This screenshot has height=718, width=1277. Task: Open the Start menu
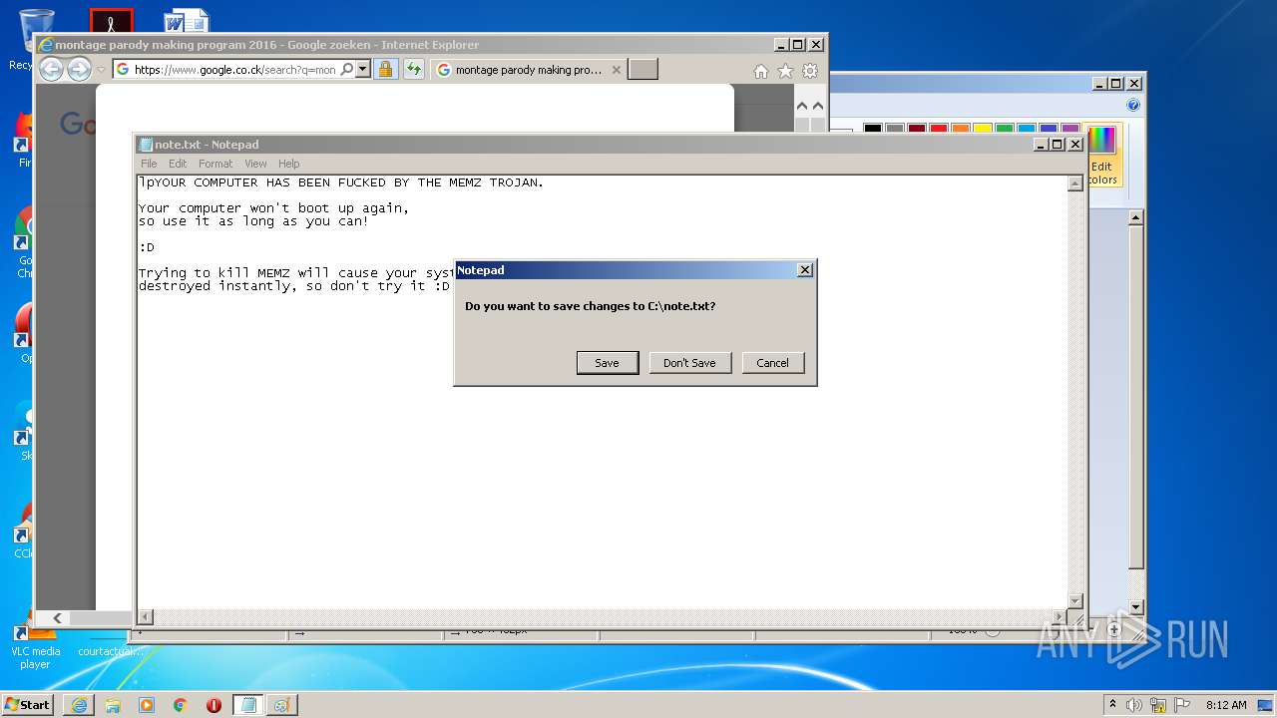tap(27, 704)
